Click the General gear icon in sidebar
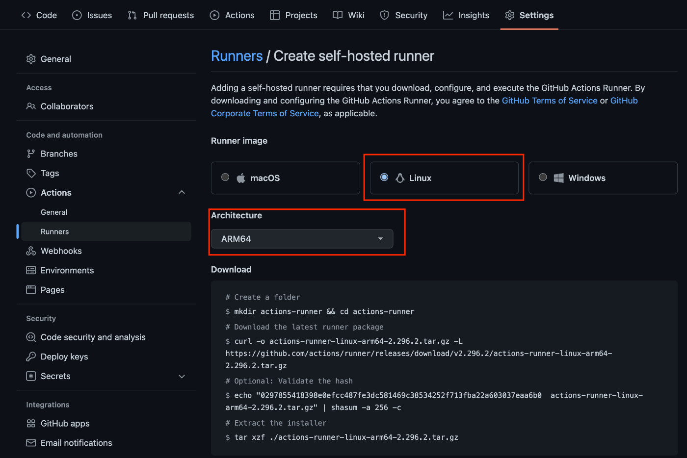 pos(31,59)
